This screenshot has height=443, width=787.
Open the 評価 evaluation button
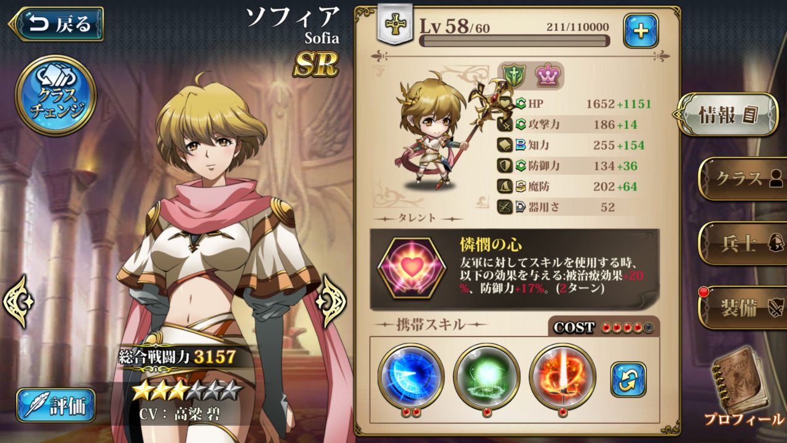tap(56, 405)
